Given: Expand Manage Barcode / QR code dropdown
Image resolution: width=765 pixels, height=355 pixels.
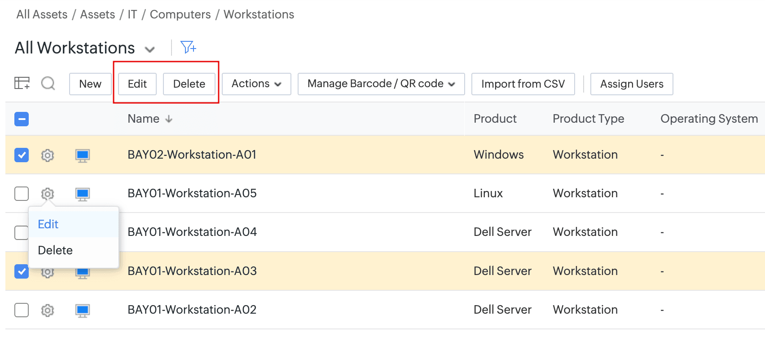Looking at the screenshot, I should point(381,84).
